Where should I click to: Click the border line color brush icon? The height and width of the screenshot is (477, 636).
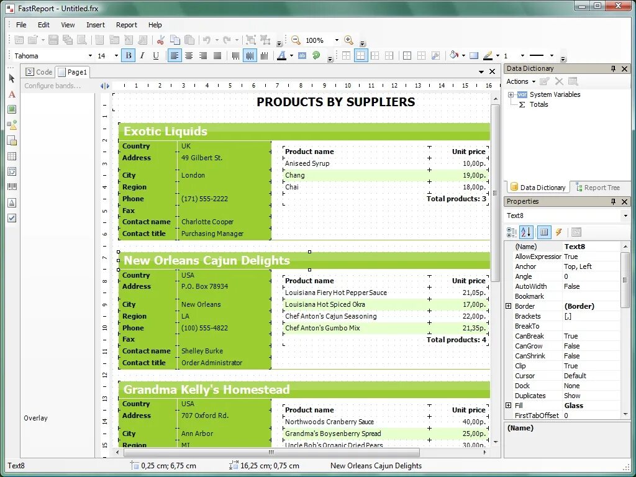click(488, 55)
